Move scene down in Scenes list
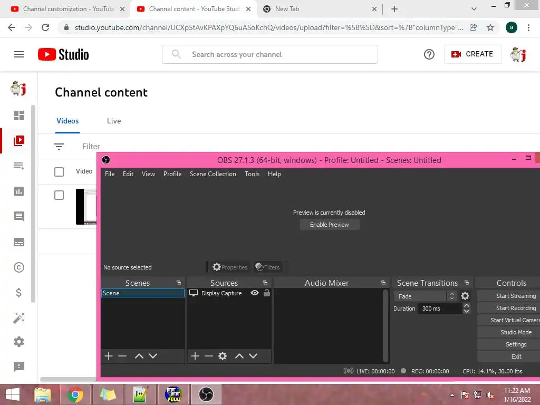Image resolution: width=540 pixels, height=405 pixels. (153, 356)
